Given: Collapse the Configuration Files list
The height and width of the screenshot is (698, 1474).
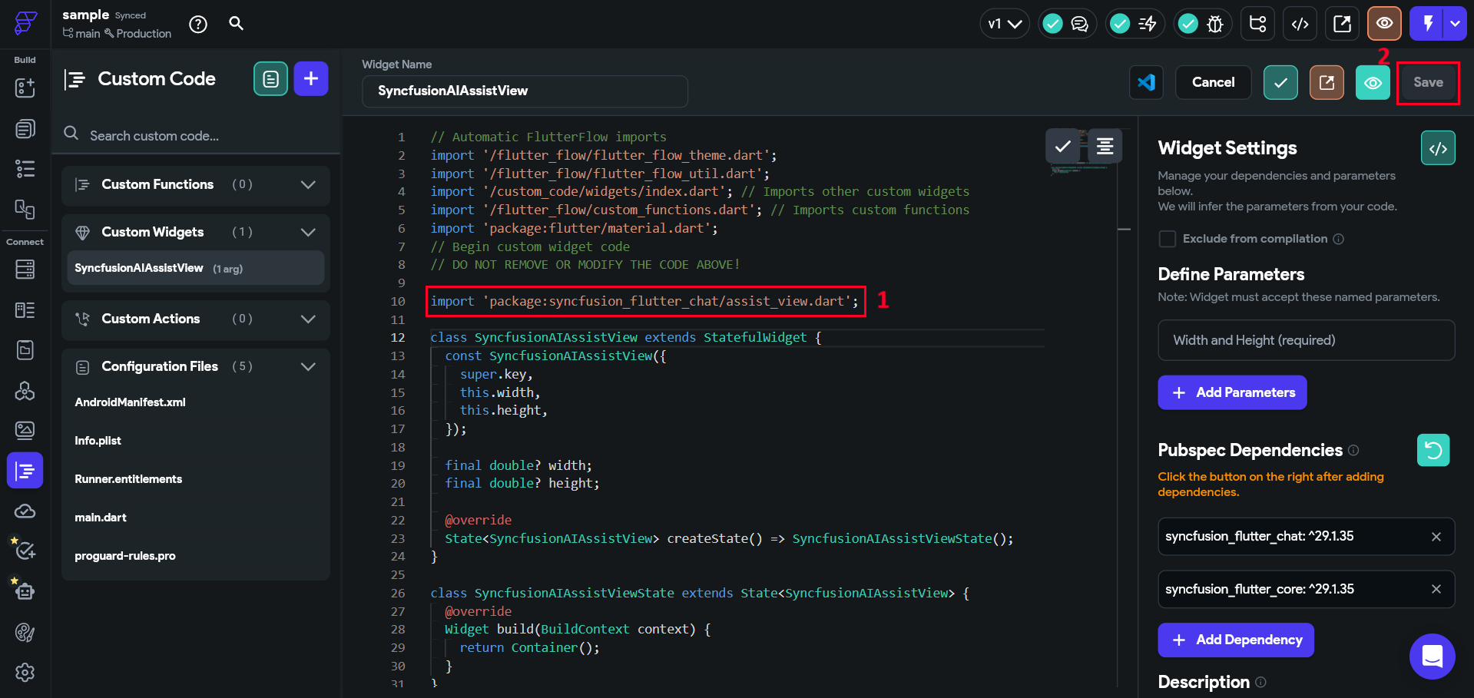Looking at the screenshot, I should click(308, 366).
